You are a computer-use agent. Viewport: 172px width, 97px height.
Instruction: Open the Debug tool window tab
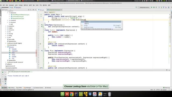(12, 88)
